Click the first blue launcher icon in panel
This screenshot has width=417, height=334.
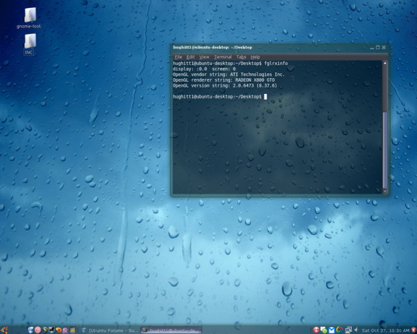[x=29, y=329]
